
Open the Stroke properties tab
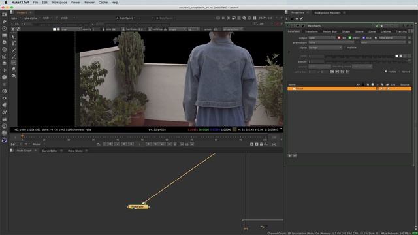[x=359, y=31]
